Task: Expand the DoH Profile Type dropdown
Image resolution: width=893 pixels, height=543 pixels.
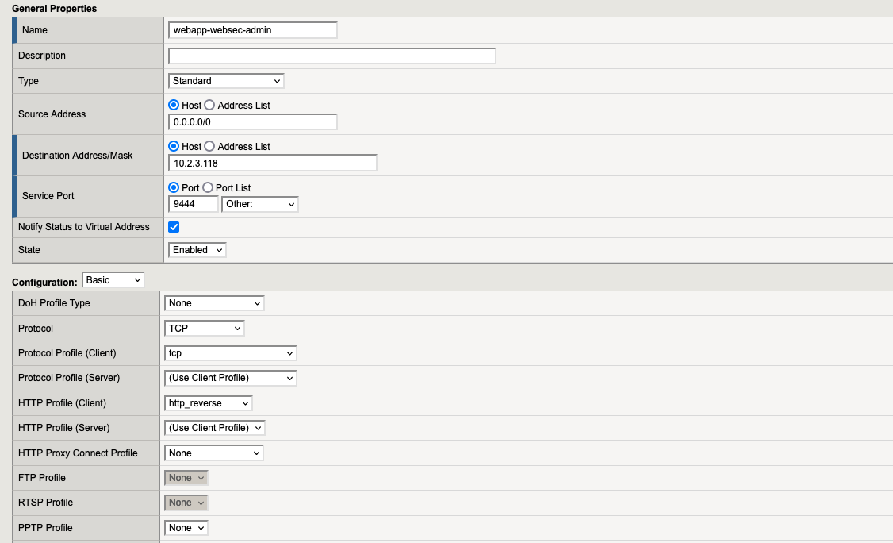Action: click(x=214, y=303)
